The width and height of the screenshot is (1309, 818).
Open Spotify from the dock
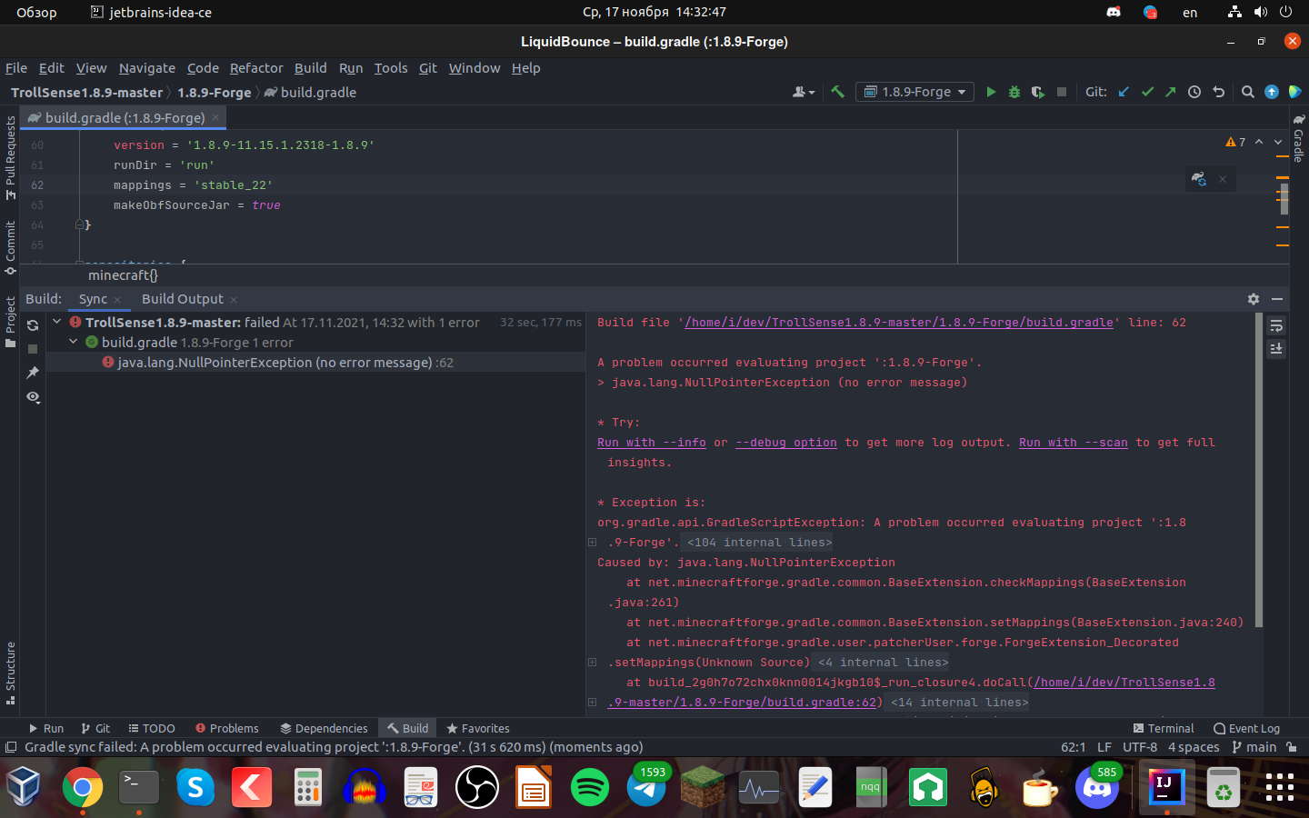coord(590,787)
